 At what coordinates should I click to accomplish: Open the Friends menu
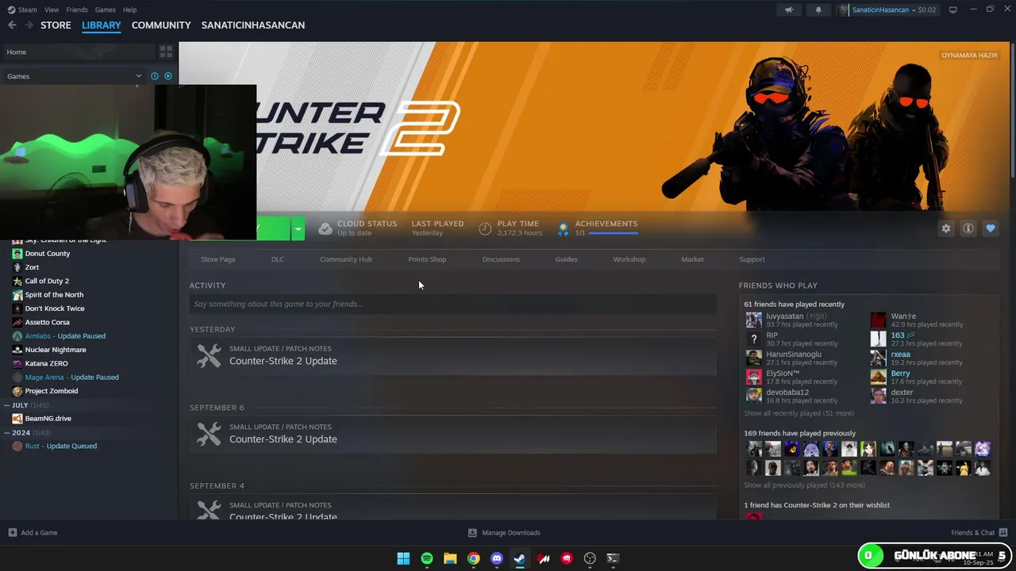(77, 10)
